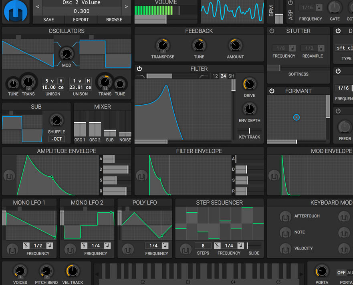Select the Aftertouch modulation source icon

tap(285, 216)
